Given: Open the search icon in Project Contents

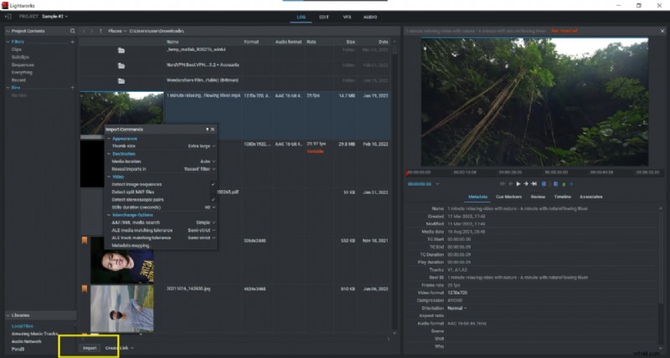Looking at the screenshot, I should click(73, 31).
